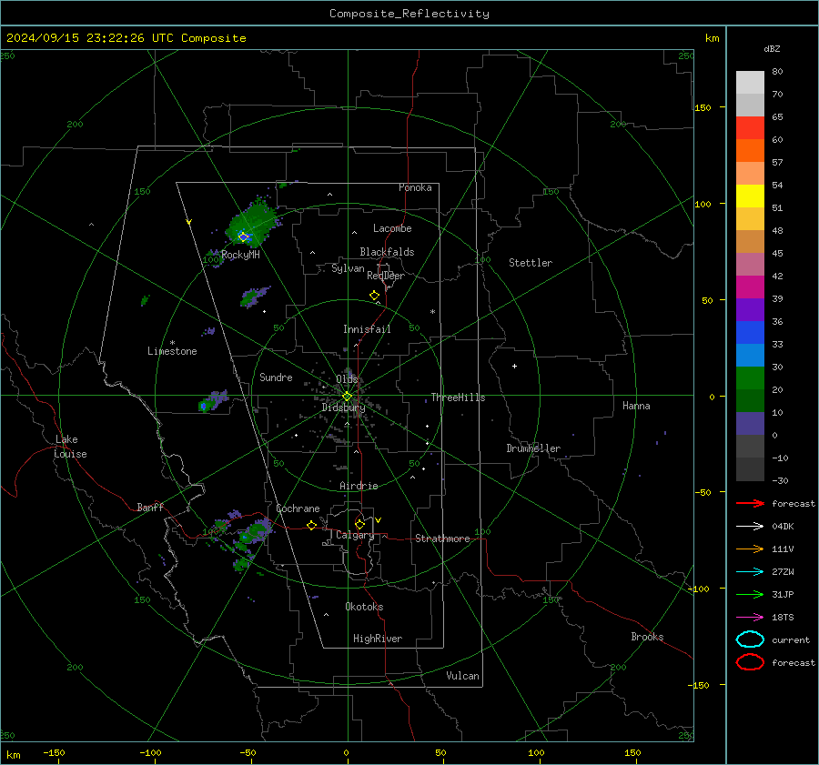Select the bright yellow 51 dBZ legend swatch
The width and height of the screenshot is (819, 765).
tap(750, 196)
